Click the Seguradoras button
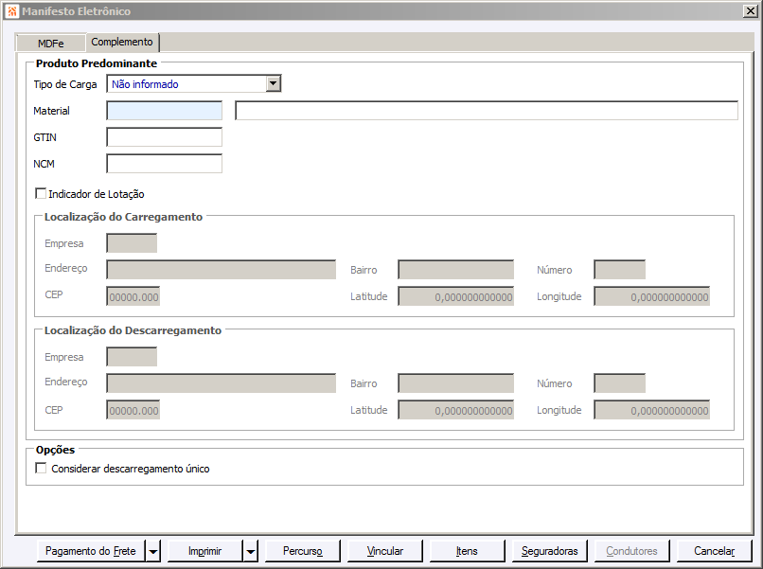 point(549,551)
